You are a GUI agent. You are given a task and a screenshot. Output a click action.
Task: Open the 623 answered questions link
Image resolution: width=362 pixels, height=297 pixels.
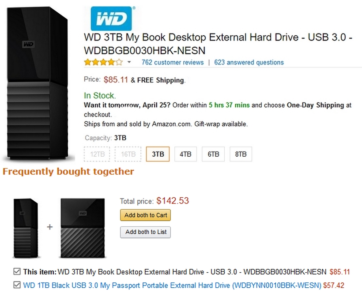[249, 62]
